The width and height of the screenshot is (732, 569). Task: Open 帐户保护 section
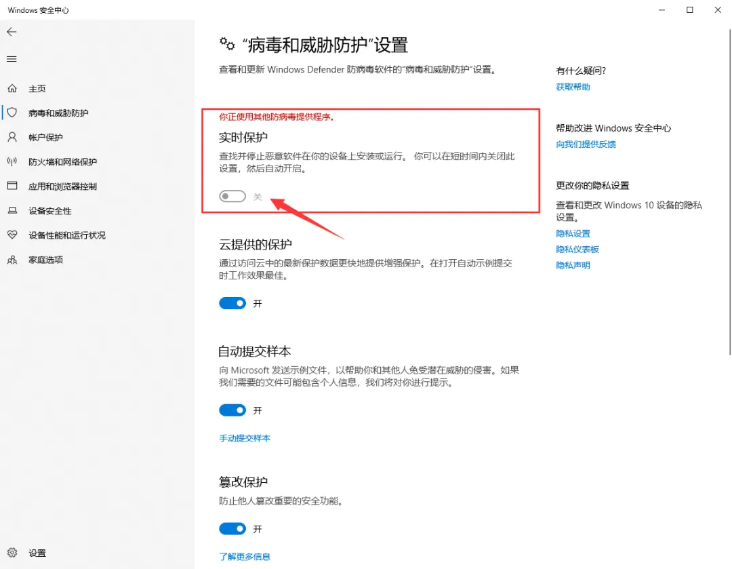[46, 138]
